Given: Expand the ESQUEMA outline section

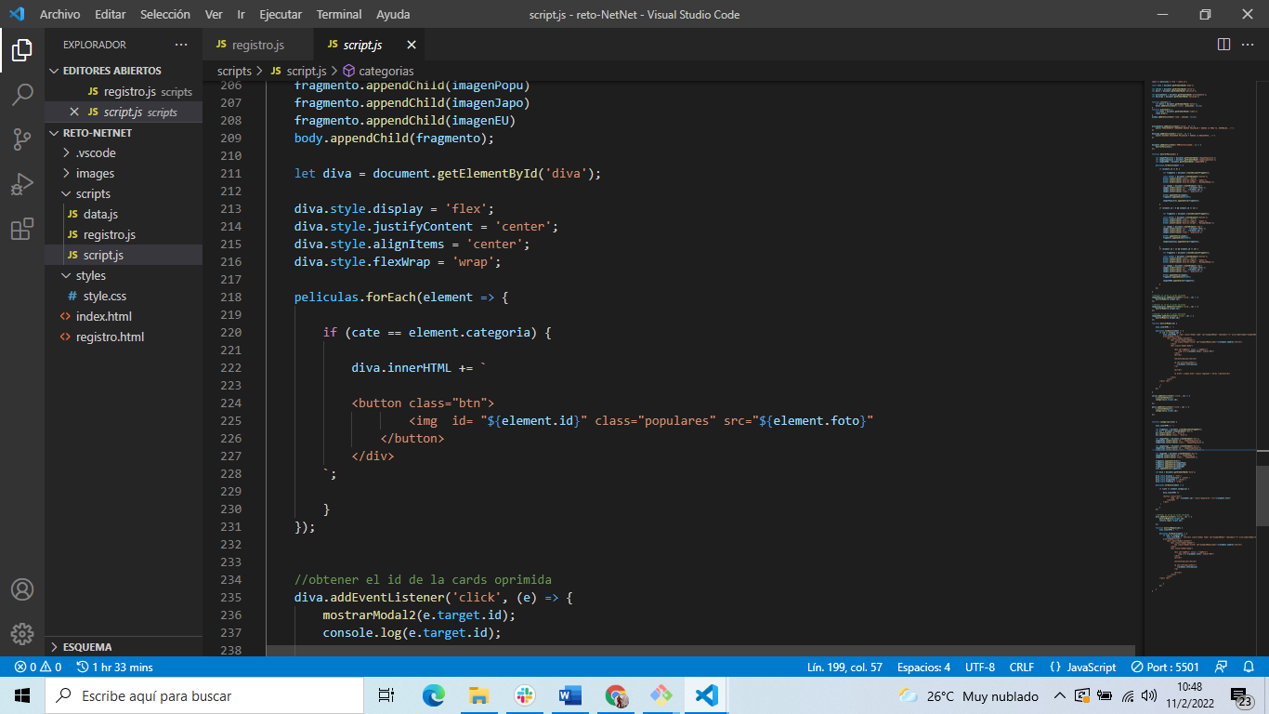Looking at the screenshot, I should [x=124, y=647].
